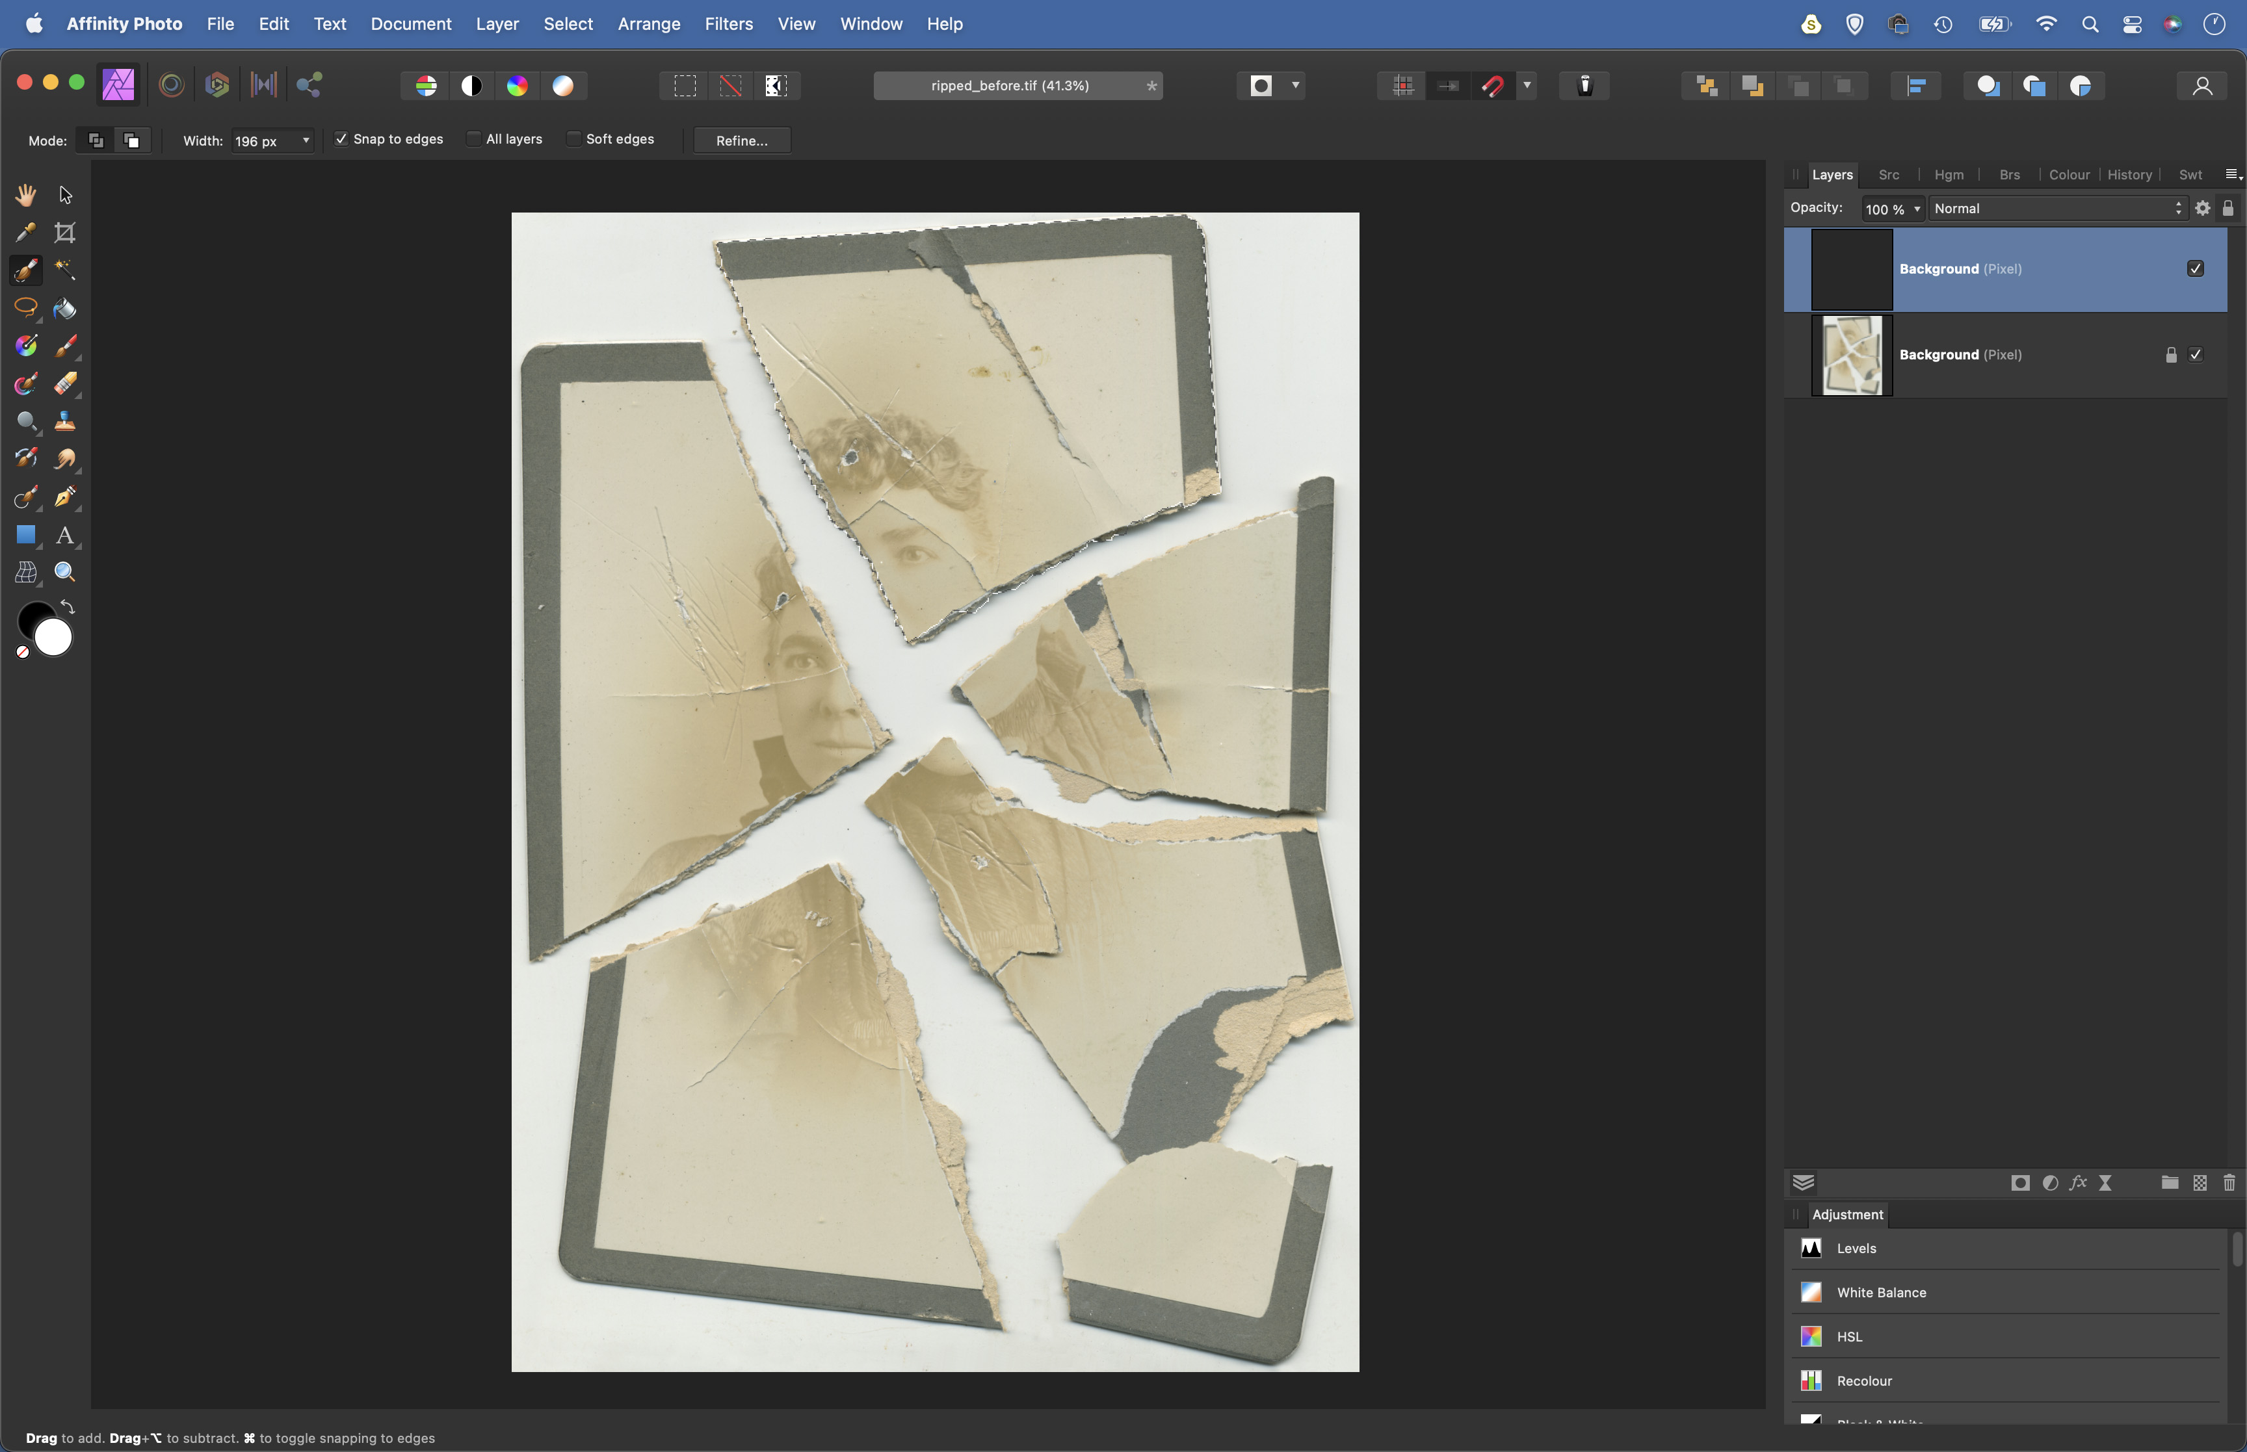Switch to the Colour tab
The width and height of the screenshot is (2247, 1452).
[x=2069, y=174]
